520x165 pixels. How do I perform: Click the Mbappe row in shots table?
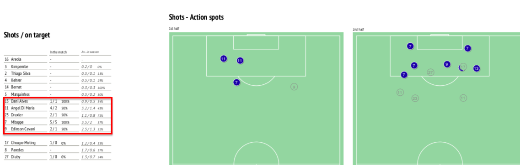(x=57, y=122)
